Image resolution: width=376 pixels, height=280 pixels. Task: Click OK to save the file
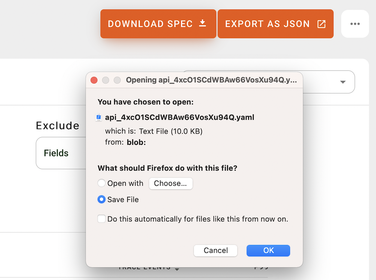coord(268,250)
